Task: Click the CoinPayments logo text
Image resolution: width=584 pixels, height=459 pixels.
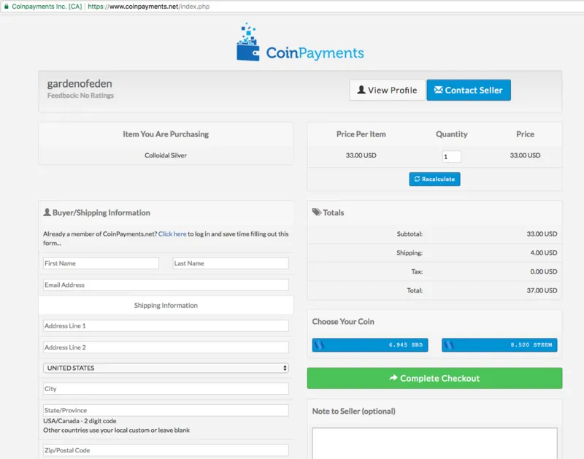Action: pyautogui.click(x=315, y=53)
